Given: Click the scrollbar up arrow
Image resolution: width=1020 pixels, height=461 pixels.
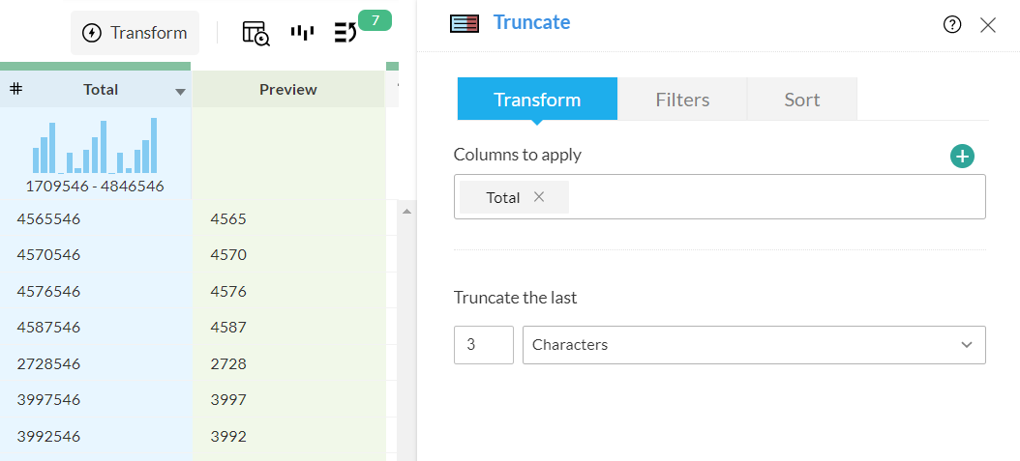Looking at the screenshot, I should tap(406, 211).
